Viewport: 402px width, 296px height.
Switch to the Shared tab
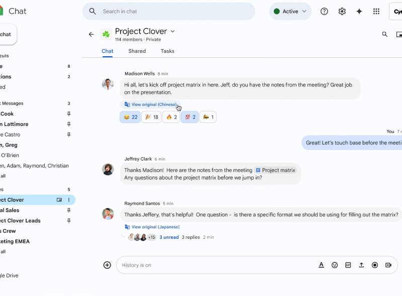click(137, 51)
